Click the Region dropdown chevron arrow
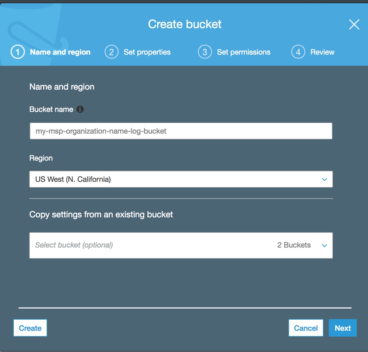The width and height of the screenshot is (368, 352). pyautogui.click(x=324, y=179)
